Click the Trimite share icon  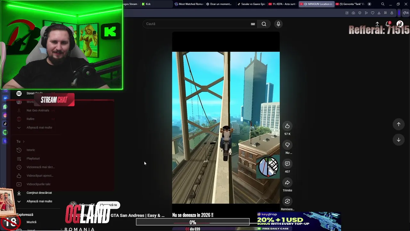[x=287, y=183]
